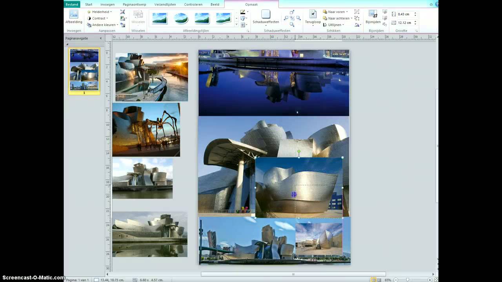The width and height of the screenshot is (502, 282).
Task: Open the Terugloop text wrapping menu
Action: 313,17
